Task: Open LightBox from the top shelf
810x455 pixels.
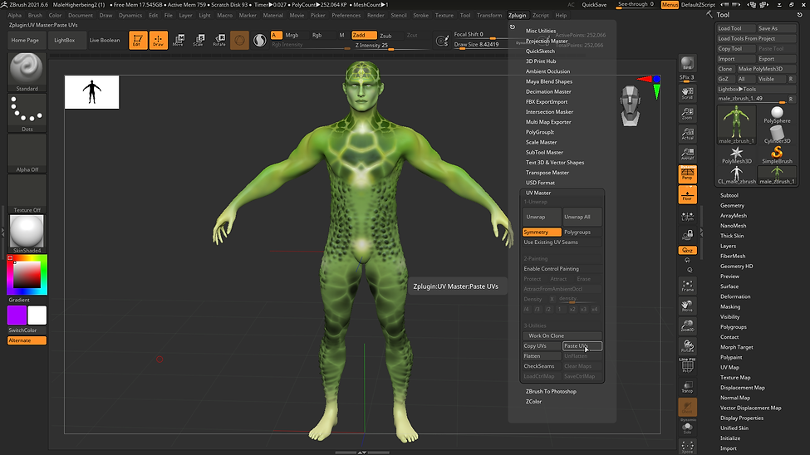Action: 65,40
